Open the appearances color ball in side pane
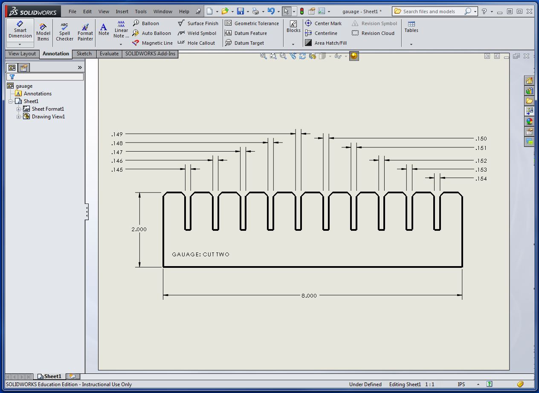The image size is (539, 393). (529, 122)
